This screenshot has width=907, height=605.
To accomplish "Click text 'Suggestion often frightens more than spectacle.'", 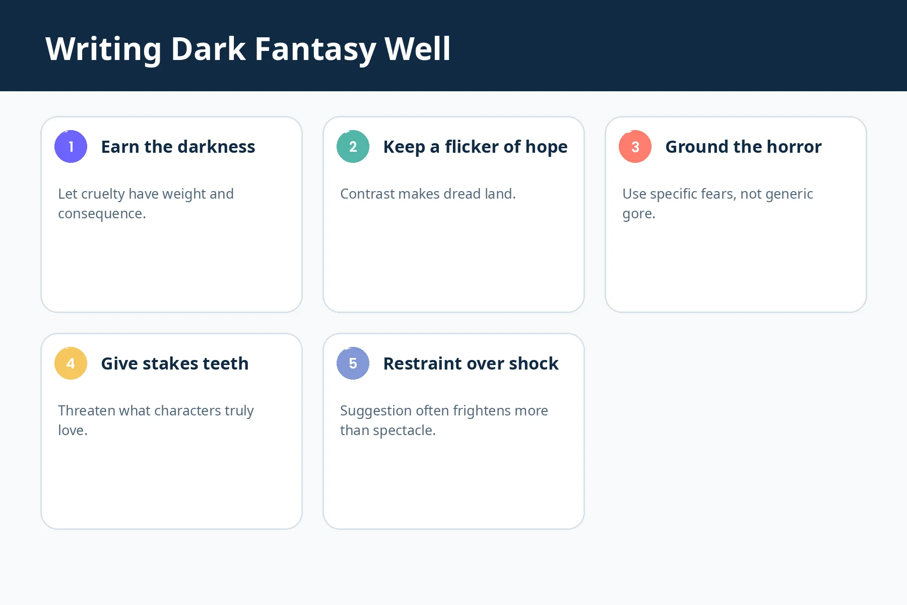I will pos(444,420).
